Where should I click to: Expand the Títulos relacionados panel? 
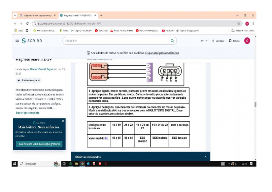click(205, 157)
